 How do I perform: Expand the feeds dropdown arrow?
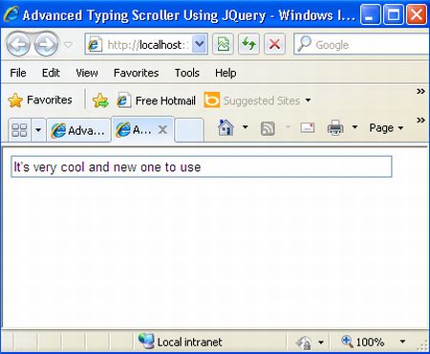(288, 127)
